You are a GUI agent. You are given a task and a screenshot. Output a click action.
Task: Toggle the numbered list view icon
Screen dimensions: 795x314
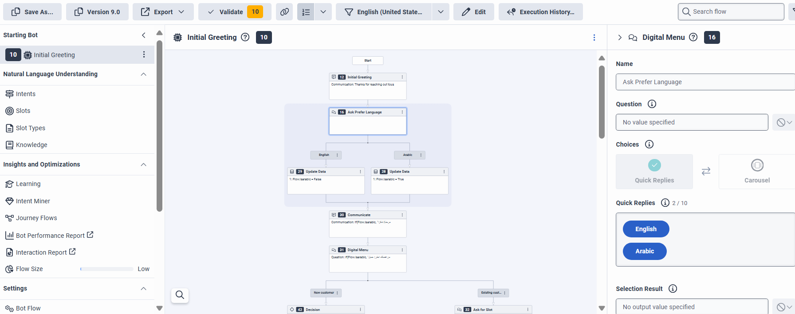tap(306, 12)
